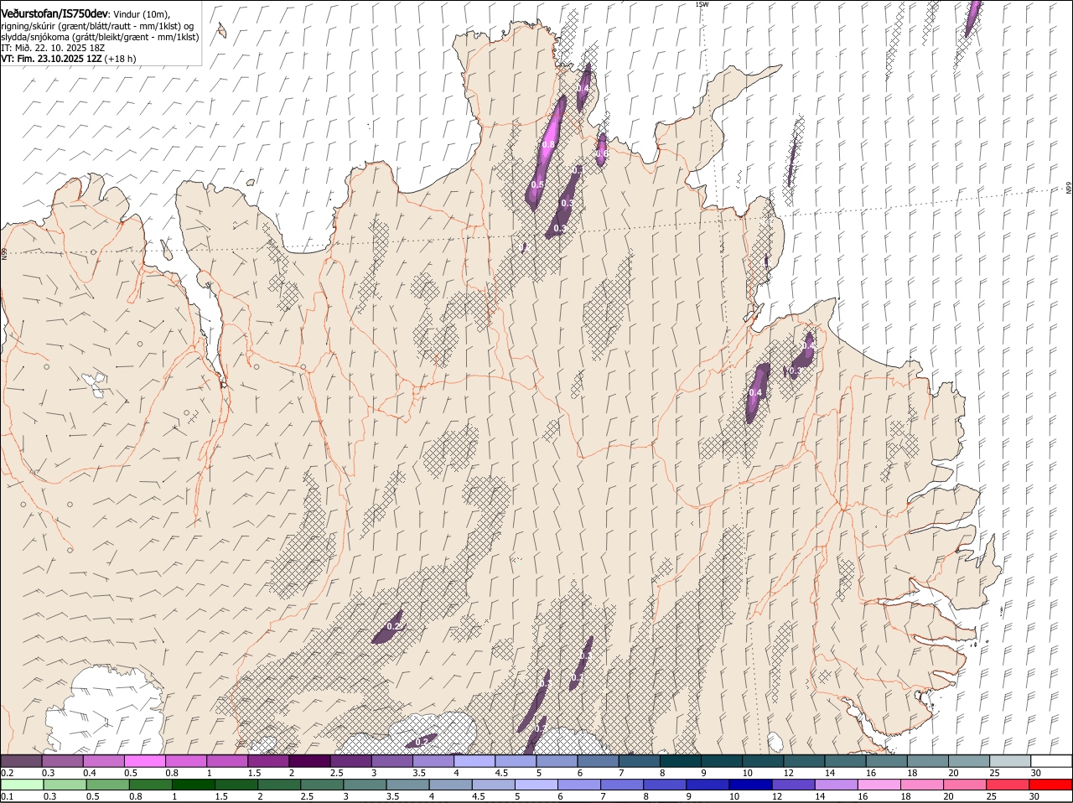Select upper legend swatch labeled 18
The image size is (1073, 803).
(929, 760)
